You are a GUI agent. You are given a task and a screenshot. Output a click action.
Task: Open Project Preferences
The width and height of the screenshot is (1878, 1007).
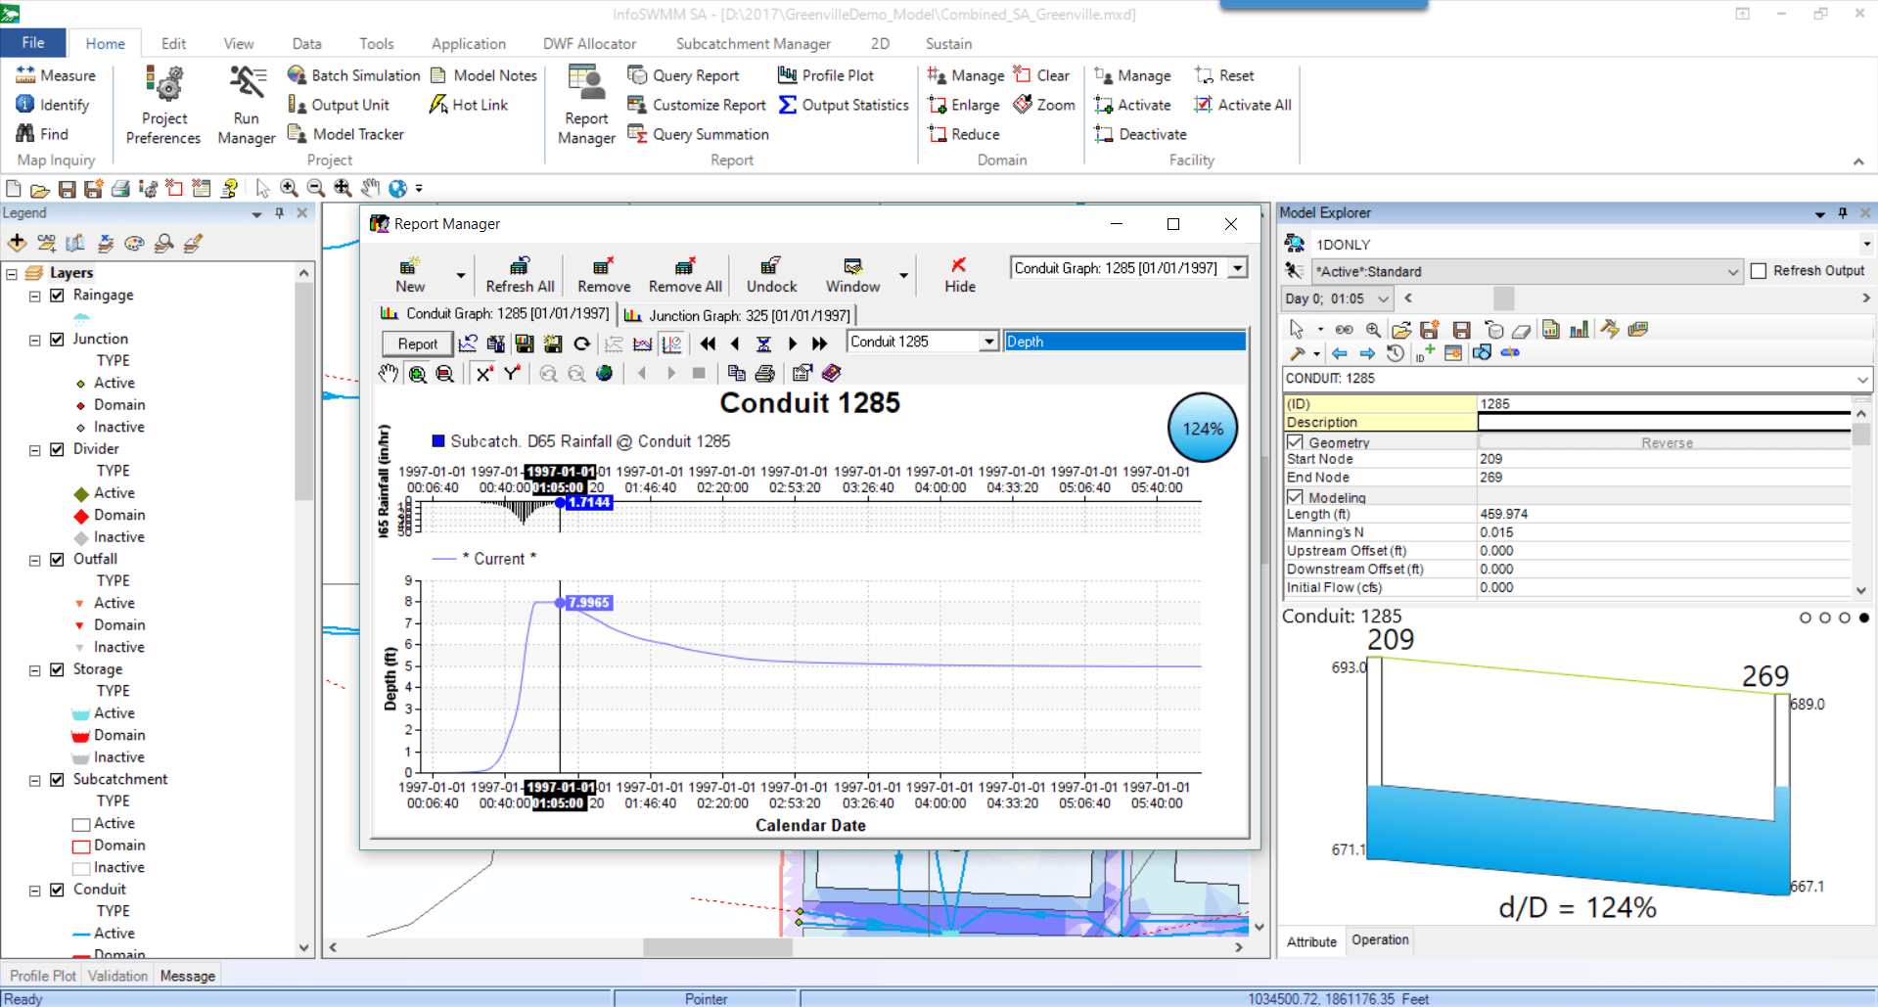point(163,106)
